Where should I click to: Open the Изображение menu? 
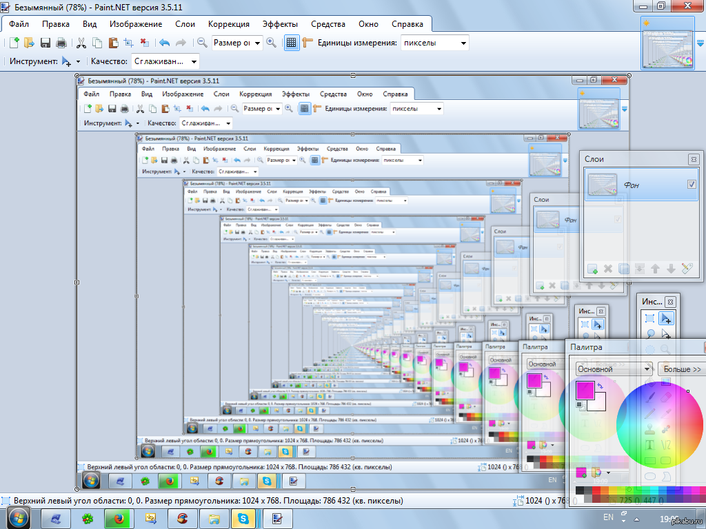coord(136,24)
